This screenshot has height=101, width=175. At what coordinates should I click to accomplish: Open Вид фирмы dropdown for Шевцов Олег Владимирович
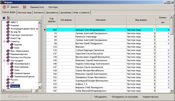pos(155,30)
